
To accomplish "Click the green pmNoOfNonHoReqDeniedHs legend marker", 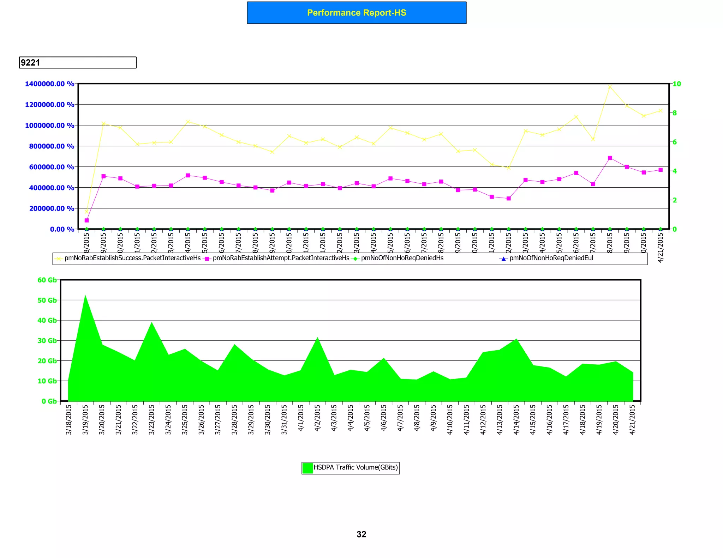I will 355,259.
